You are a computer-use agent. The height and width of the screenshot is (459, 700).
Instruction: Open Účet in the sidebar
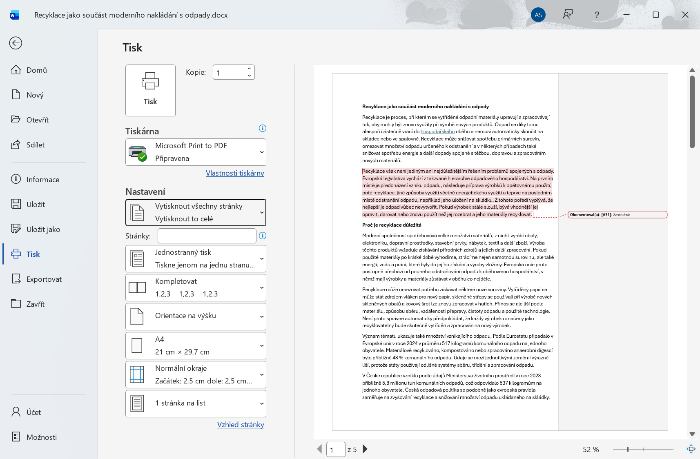pyautogui.click(x=49, y=412)
